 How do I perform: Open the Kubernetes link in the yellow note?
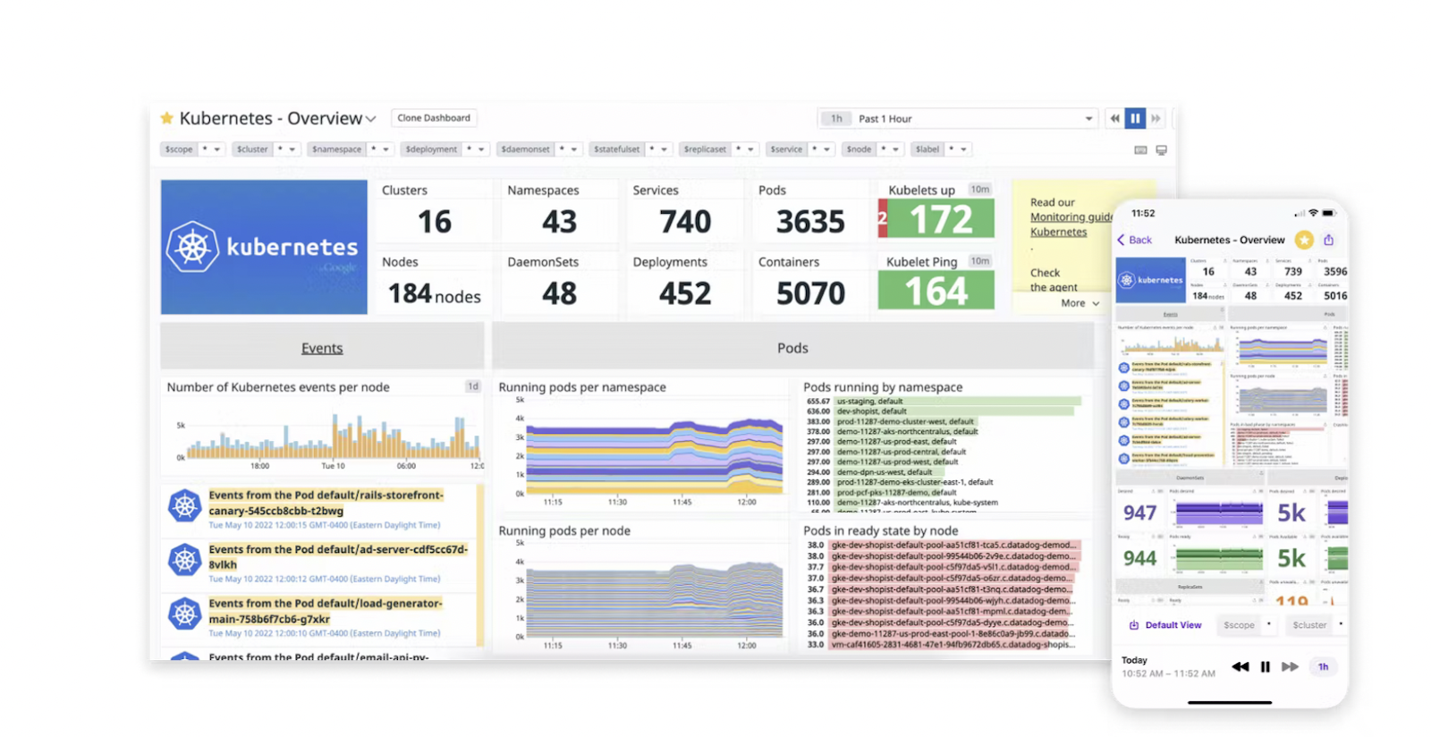point(1058,232)
